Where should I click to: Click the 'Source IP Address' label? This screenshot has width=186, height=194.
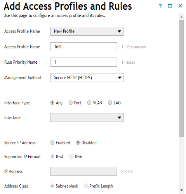coord(20,143)
